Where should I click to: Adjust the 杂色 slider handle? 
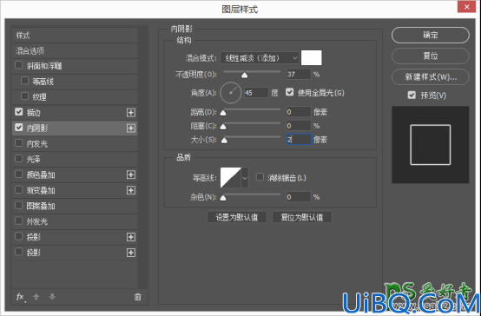(223, 198)
